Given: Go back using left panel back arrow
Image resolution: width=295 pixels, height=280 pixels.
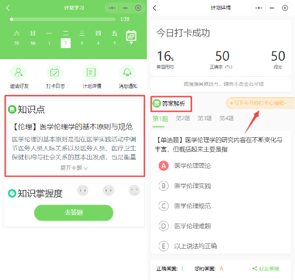Looking at the screenshot, I should coord(8,8).
